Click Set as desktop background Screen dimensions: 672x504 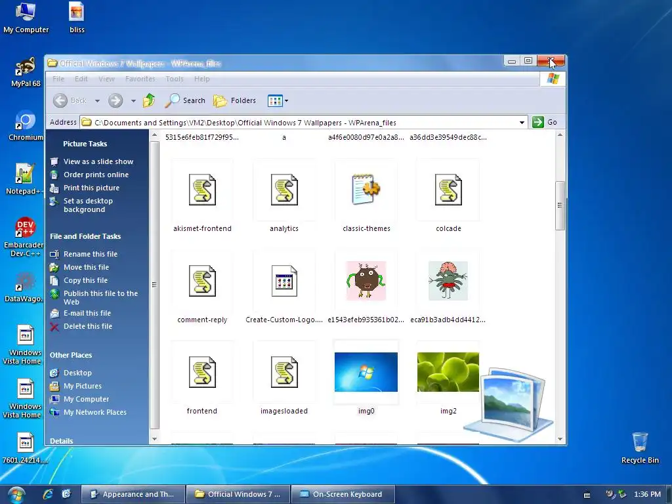point(89,205)
